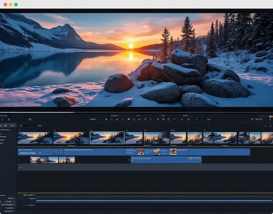
Task: Click the chart-like icon right of the toolbar
Action: [208, 120]
